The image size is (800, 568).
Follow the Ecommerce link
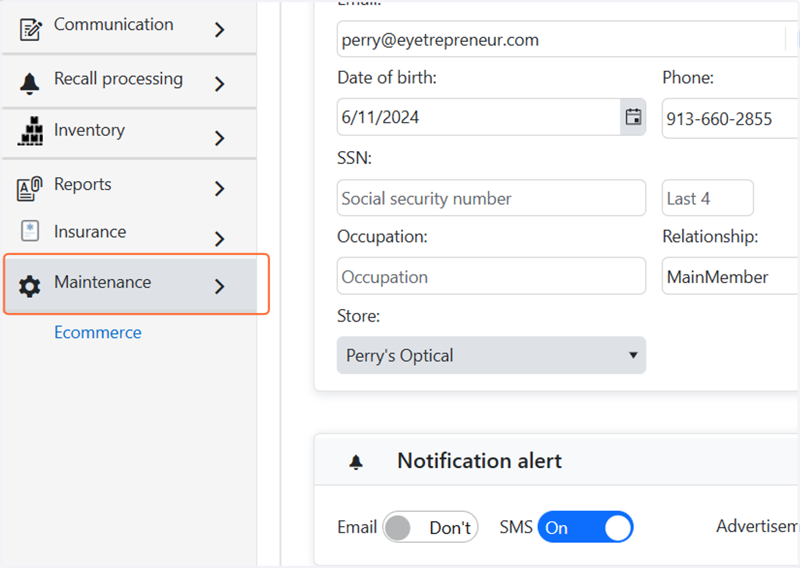click(98, 332)
